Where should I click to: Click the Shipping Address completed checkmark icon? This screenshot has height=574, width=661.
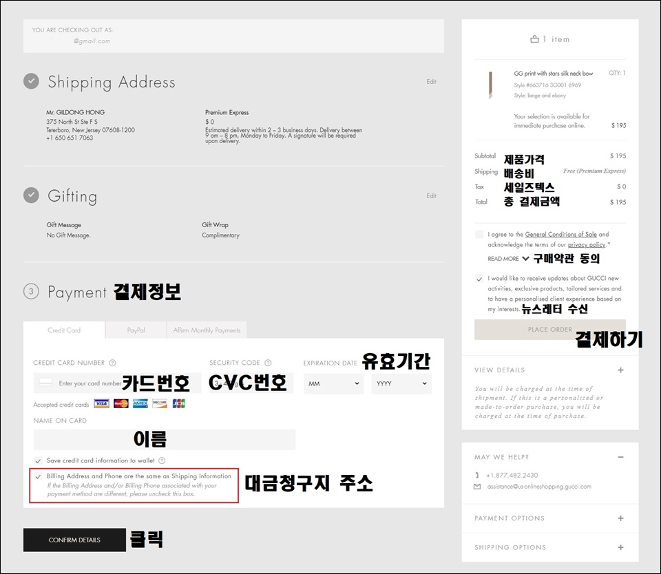pos(31,81)
